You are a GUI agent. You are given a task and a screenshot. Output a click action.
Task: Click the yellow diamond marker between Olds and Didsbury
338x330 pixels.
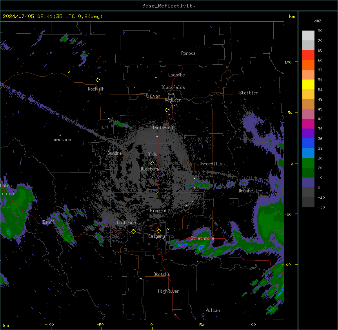pos(152,163)
